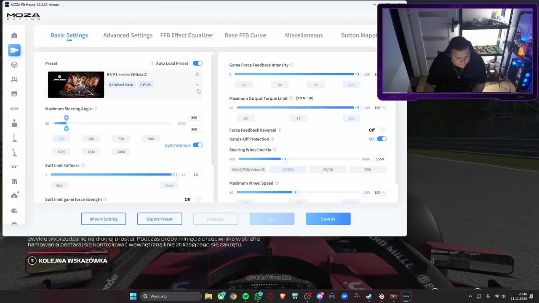
Task: Click Import Setting button
Action: tap(104, 219)
